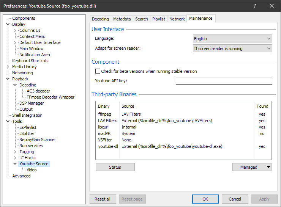The image size is (281, 207).
Task: Open DSP Manager page
Action: click(32, 103)
